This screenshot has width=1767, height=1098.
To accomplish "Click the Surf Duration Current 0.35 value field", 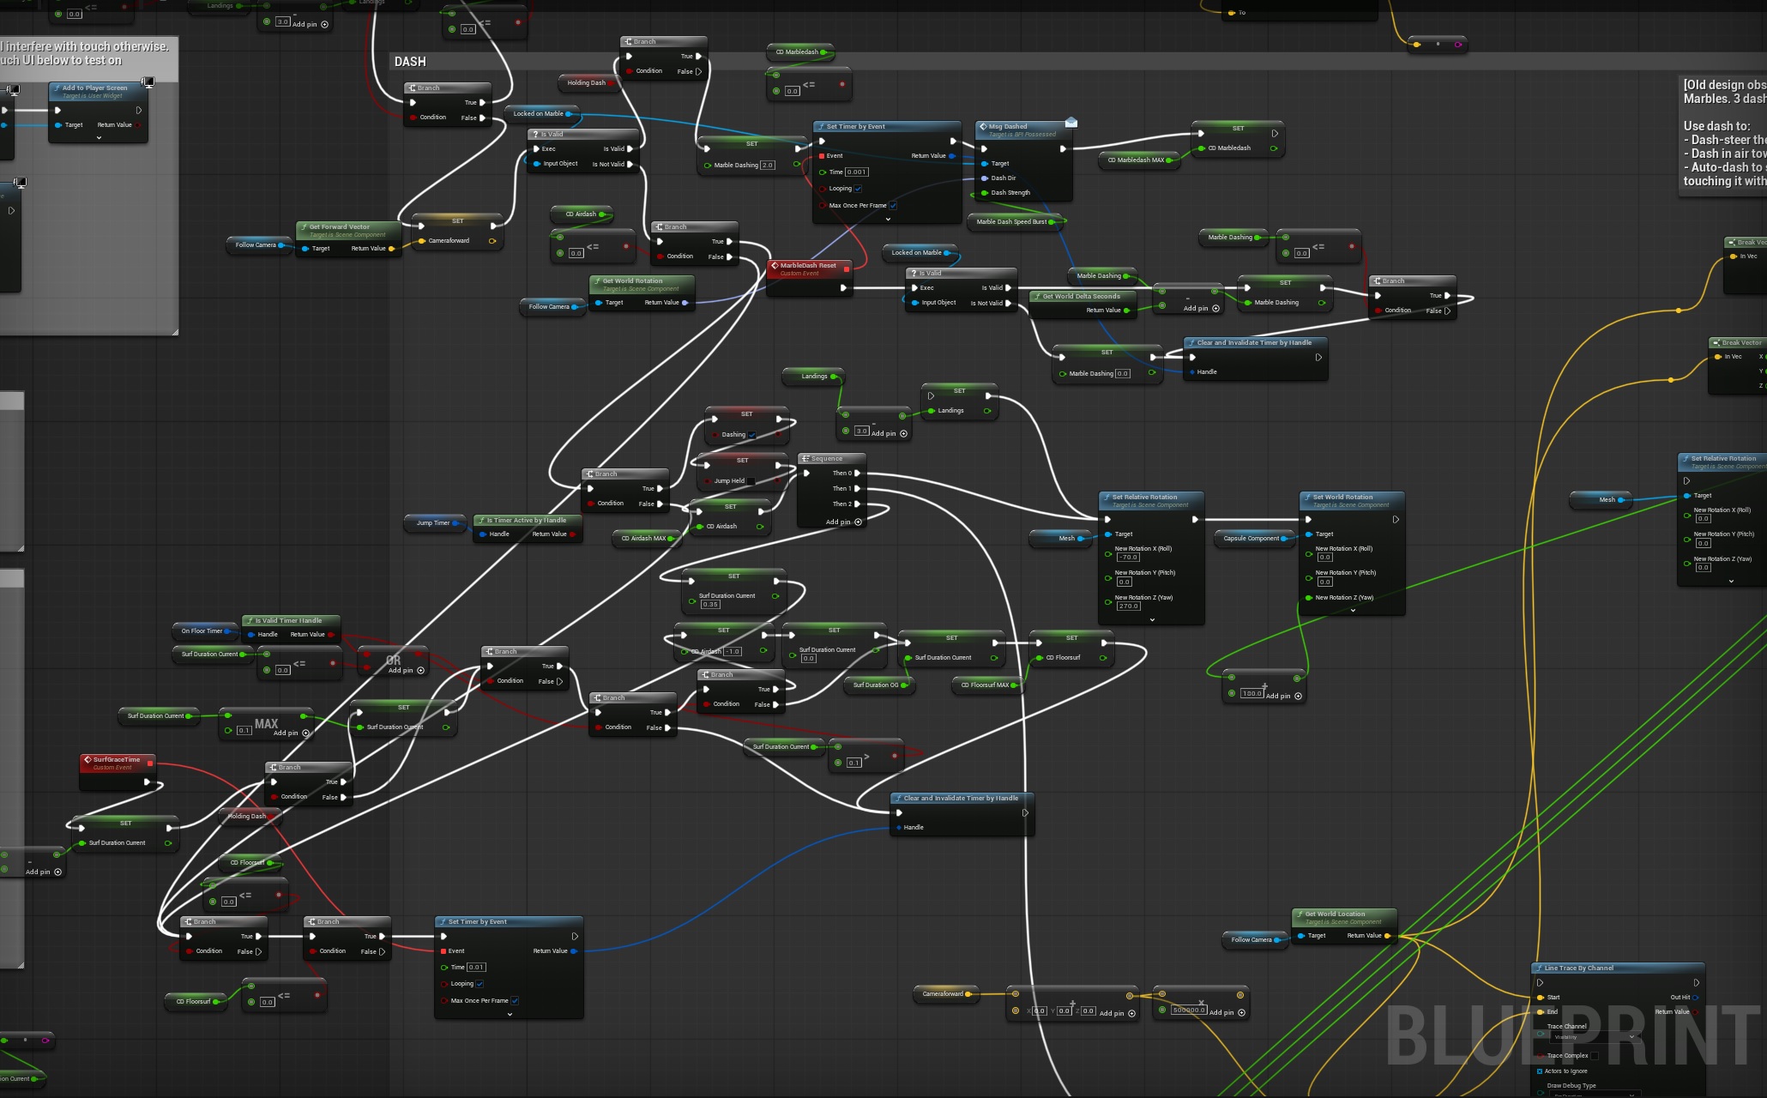I will point(710,605).
